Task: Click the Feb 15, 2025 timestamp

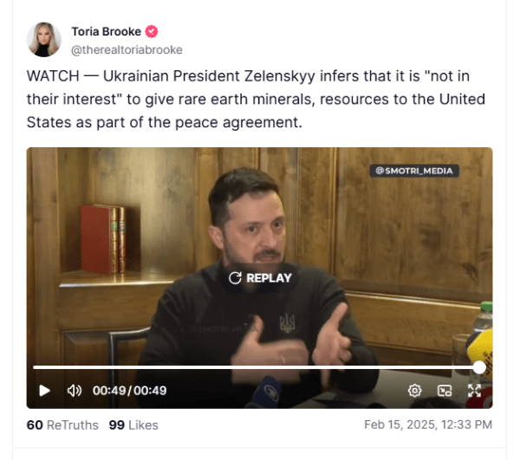Action: [428, 424]
